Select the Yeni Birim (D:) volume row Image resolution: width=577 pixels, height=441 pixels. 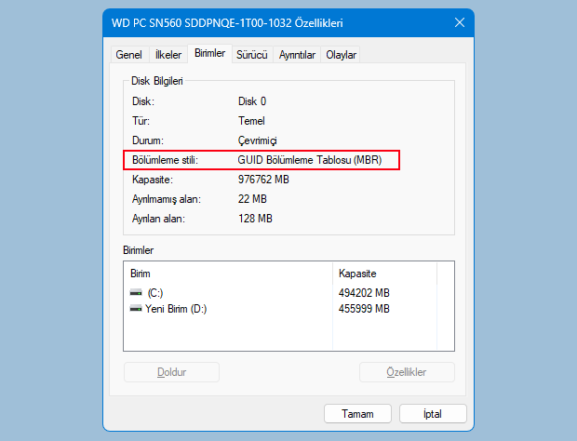[x=283, y=309]
